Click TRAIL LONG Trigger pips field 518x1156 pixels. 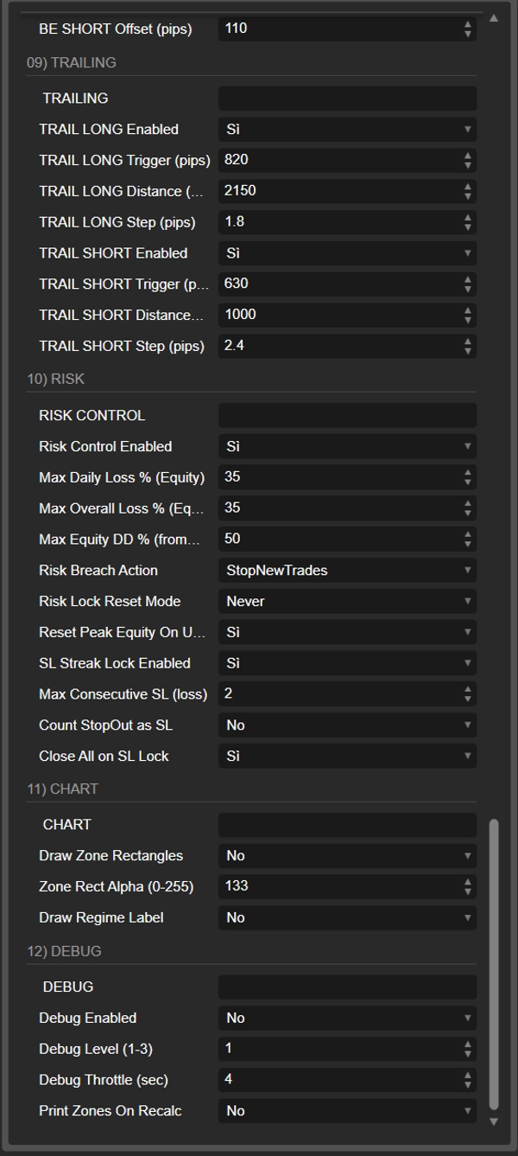pyautogui.click(x=338, y=160)
